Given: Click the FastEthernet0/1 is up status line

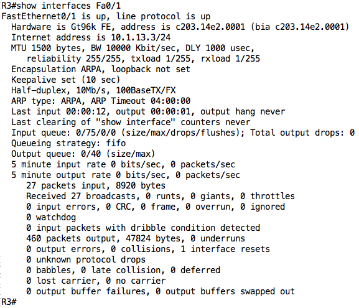Looking at the screenshot, I should [106, 16].
